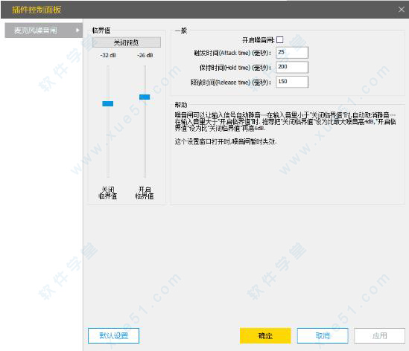This screenshot has width=409, height=351.
Task: Click the 应用 button
Action: coord(379,335)
